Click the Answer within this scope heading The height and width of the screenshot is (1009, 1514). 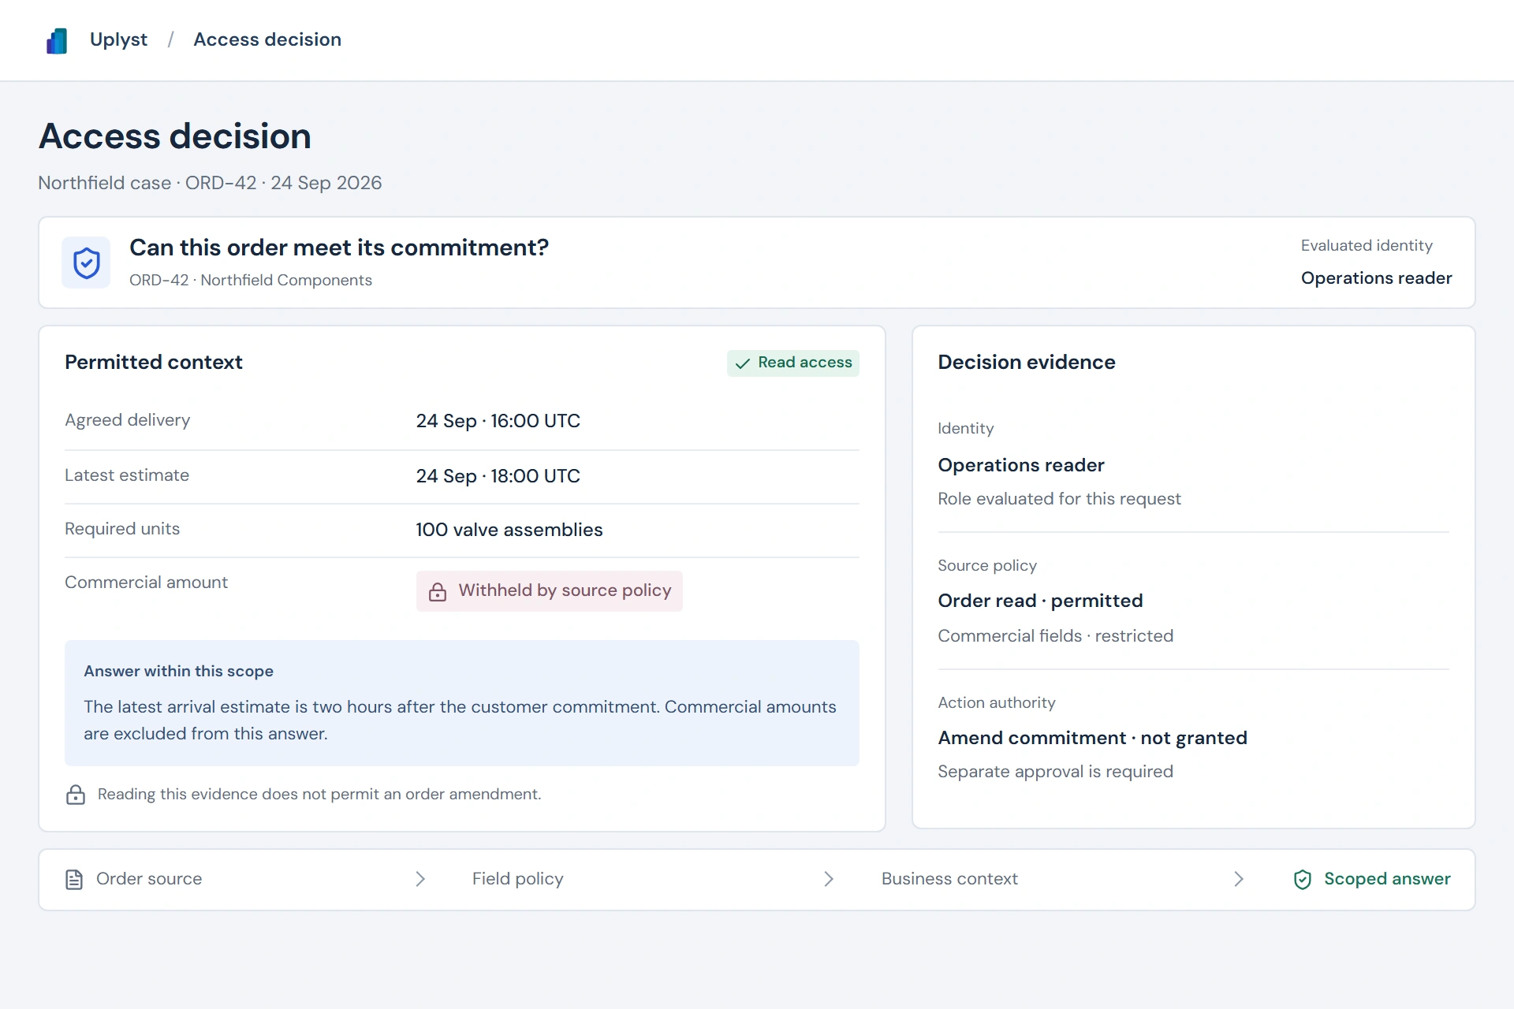(x=179, y=671)
